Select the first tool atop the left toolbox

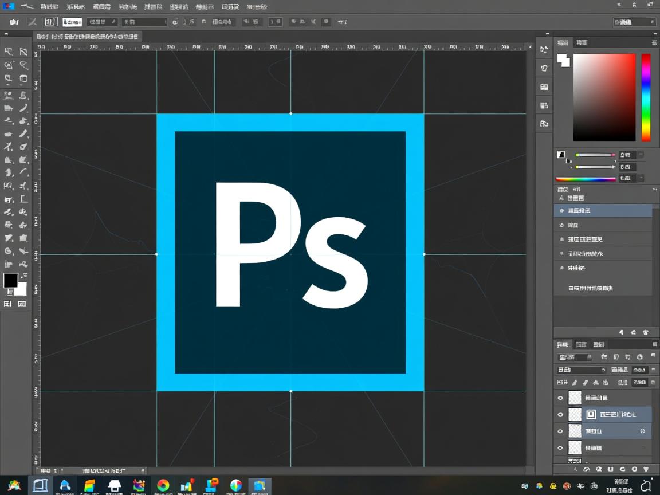(x=9, y=52)
